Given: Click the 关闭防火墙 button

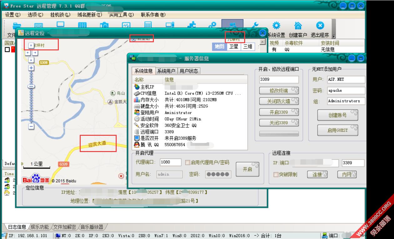Looking at the screenshot, I should (x=279, y=101).
